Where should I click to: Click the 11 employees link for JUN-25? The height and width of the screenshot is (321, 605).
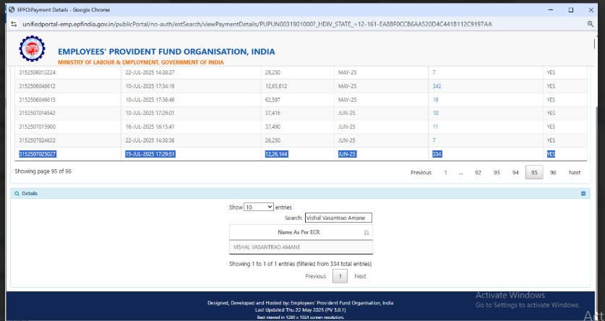coord(435,127)
